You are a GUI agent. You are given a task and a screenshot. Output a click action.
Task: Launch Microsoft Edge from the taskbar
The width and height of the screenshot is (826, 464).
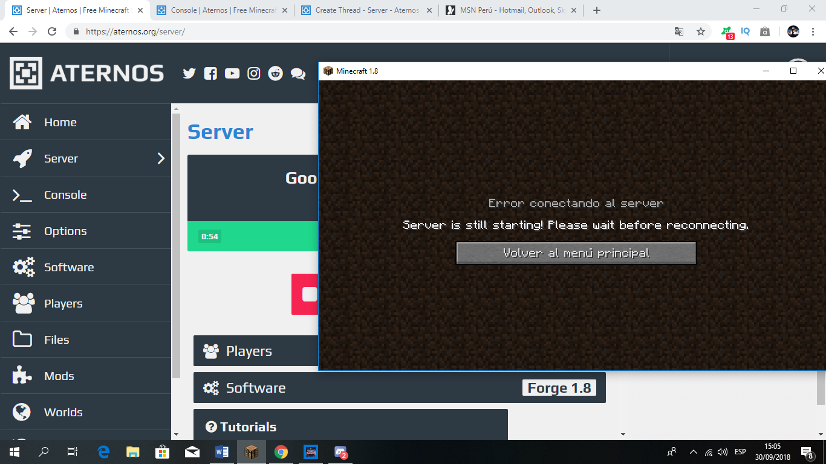104,452
